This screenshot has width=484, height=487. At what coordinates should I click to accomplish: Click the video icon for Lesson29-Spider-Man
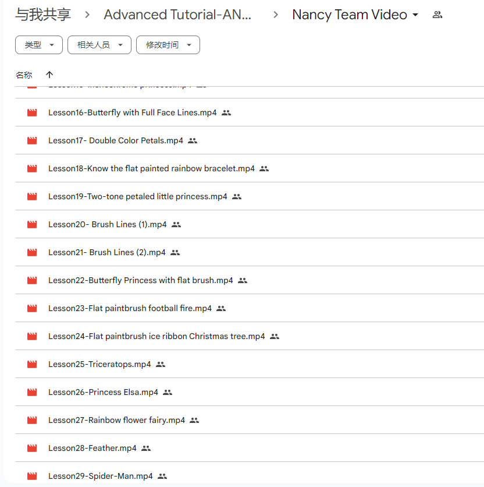[32, 476]
